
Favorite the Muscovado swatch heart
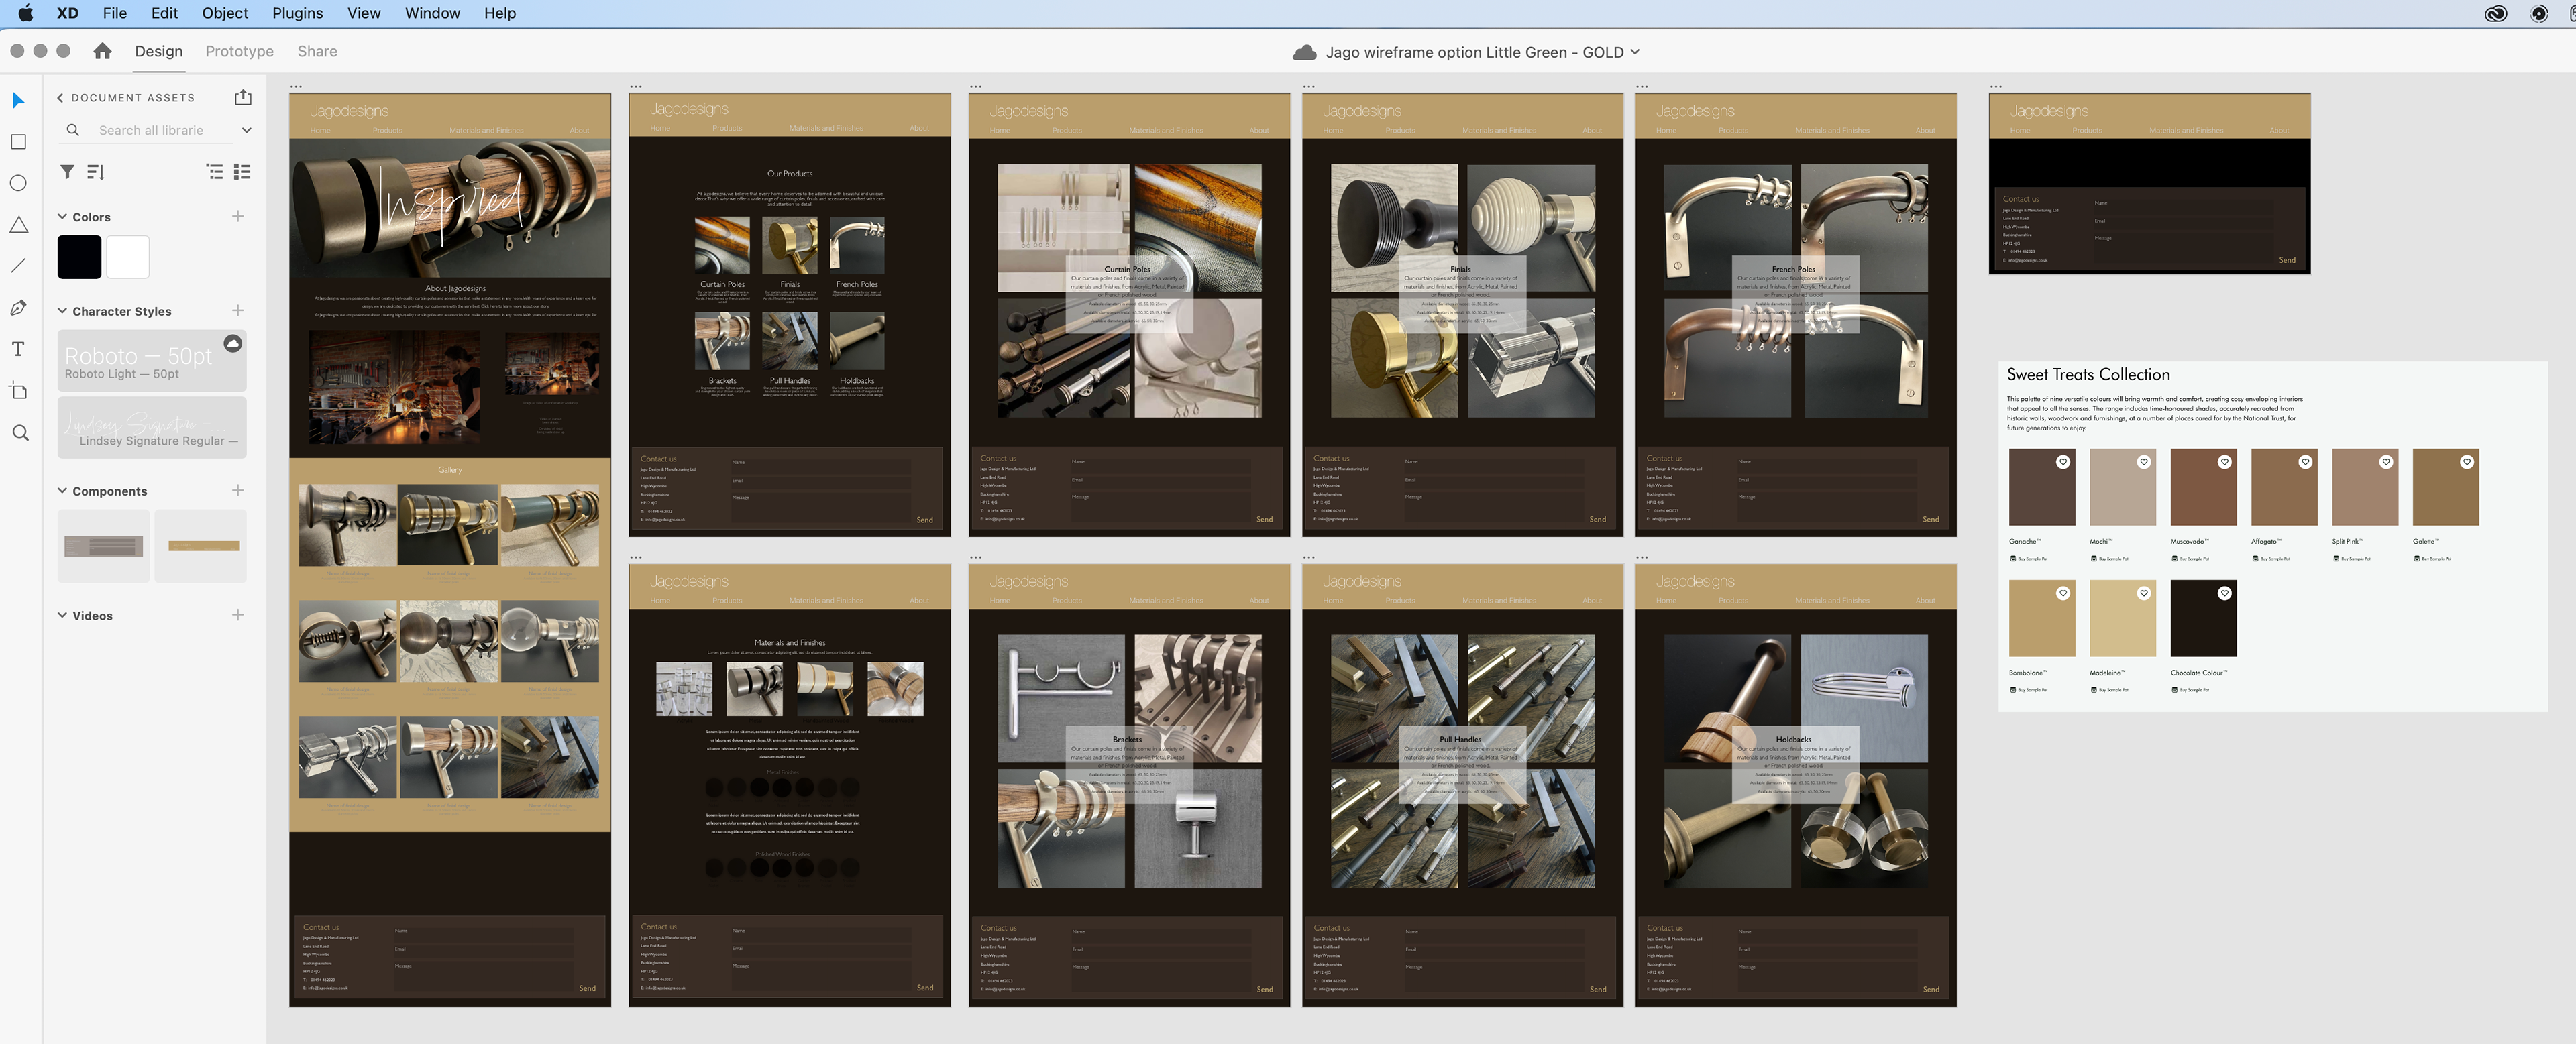2225,462
